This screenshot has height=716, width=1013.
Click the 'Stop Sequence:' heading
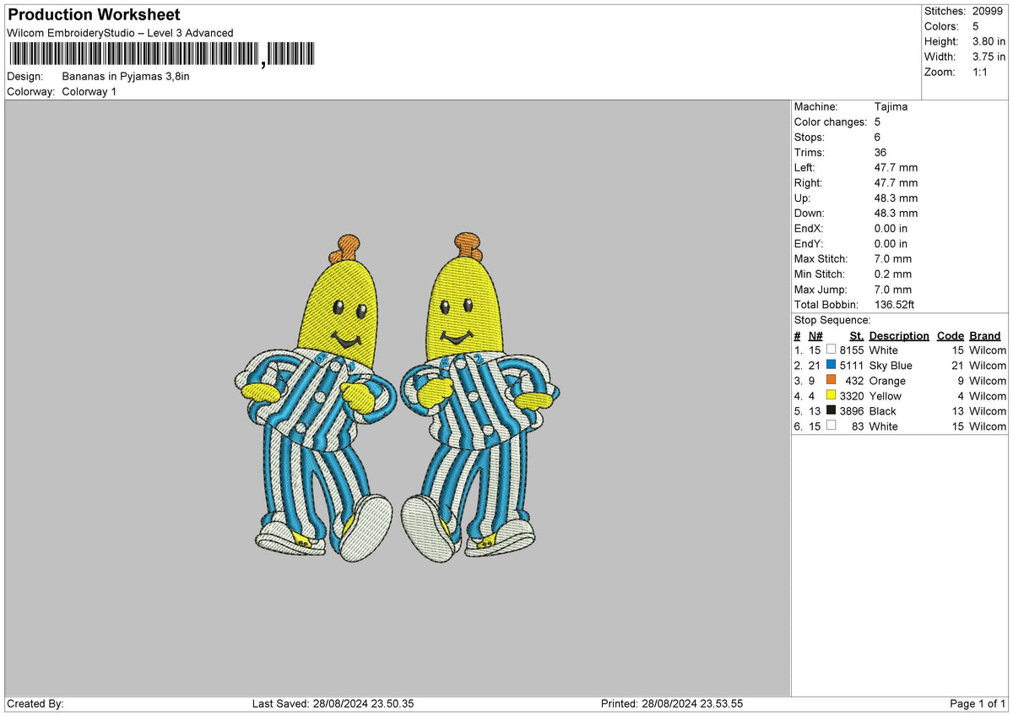click(832, 320)
